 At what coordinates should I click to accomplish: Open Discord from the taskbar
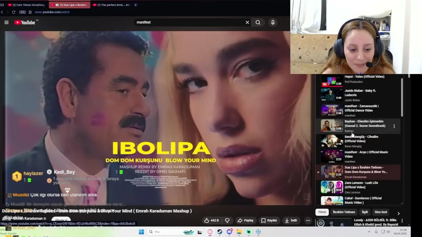pyautogui.click(x=229, y=232)
